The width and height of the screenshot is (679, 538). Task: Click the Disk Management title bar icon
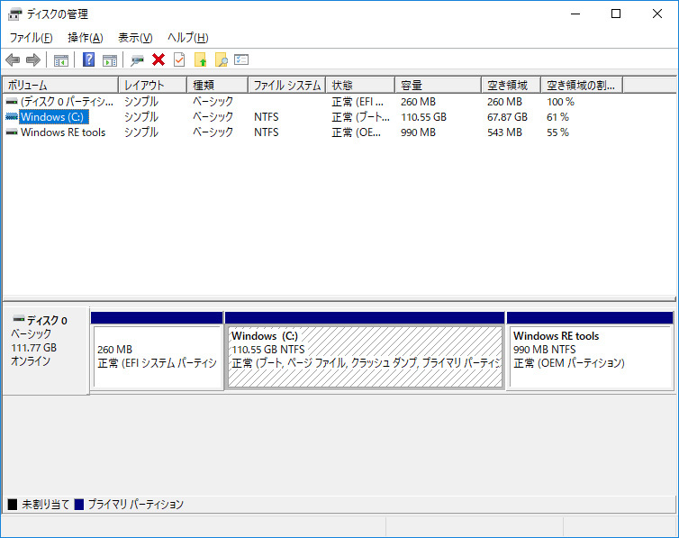(x=14, y=14)
